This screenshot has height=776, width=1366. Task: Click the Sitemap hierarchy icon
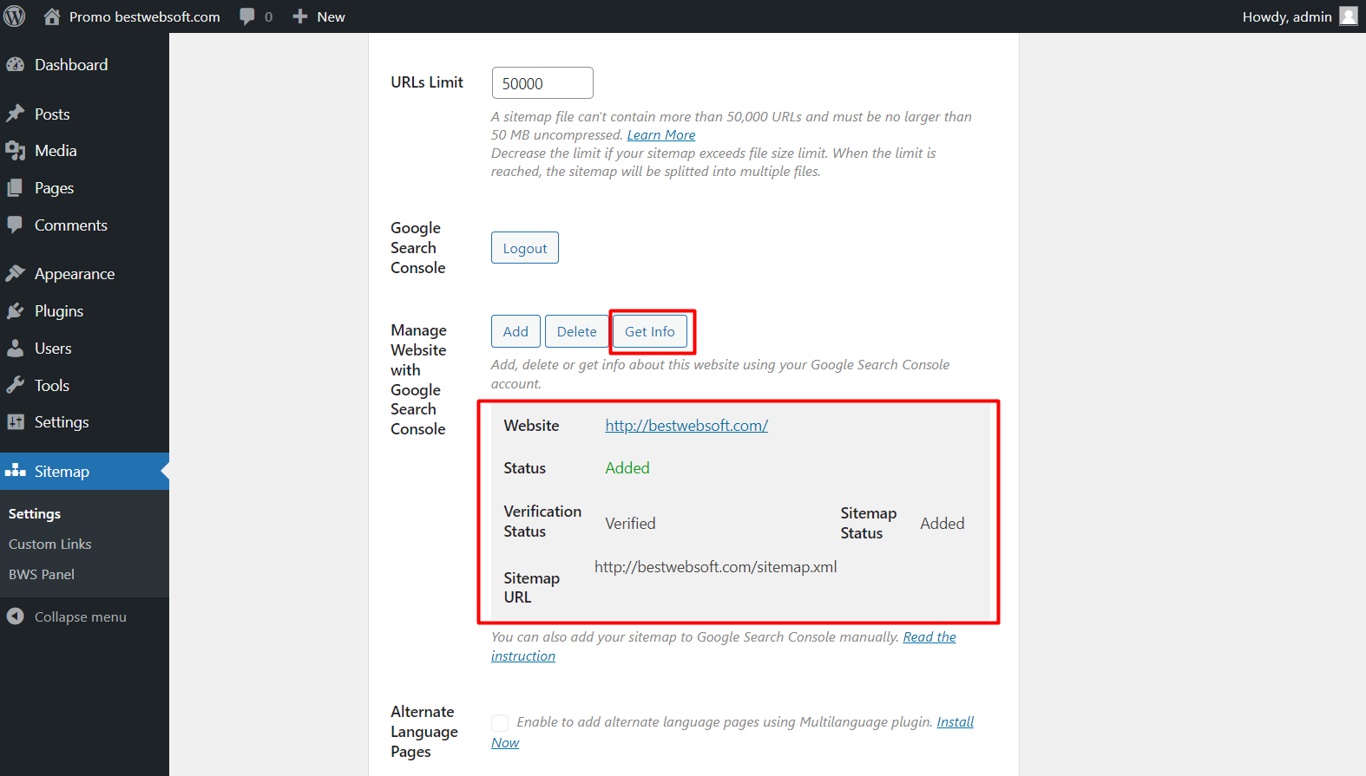[x=16, y=472]
